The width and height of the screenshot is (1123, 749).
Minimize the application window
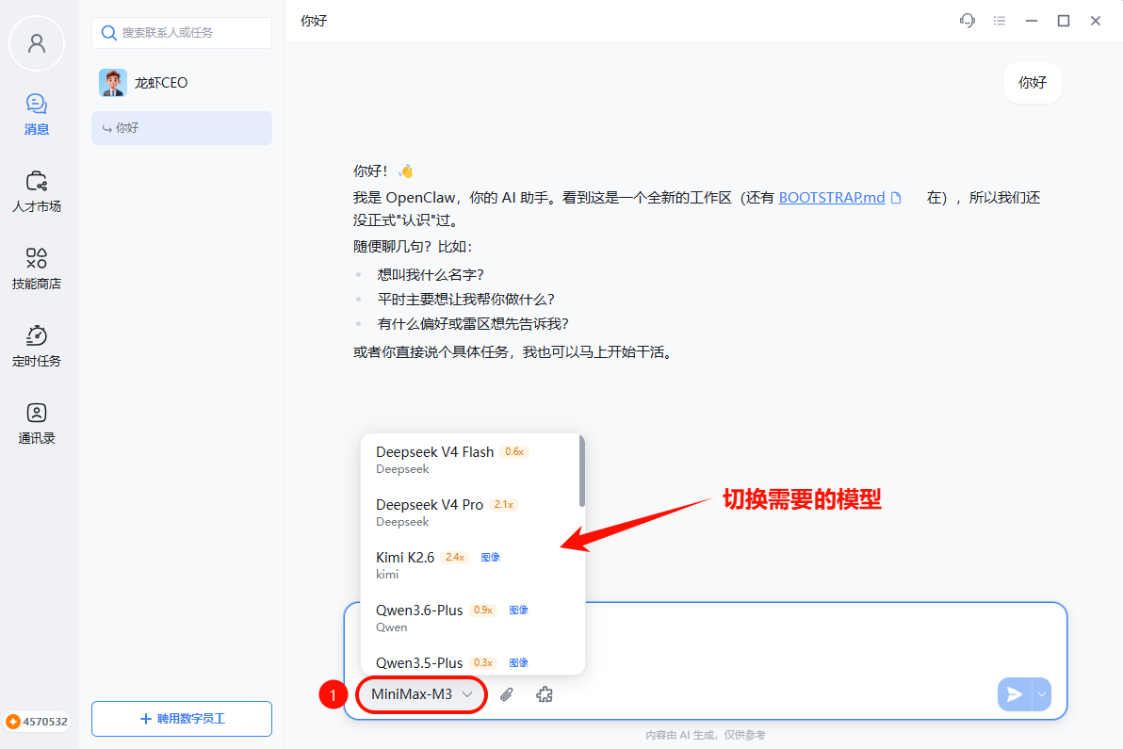pos(1032,21)
